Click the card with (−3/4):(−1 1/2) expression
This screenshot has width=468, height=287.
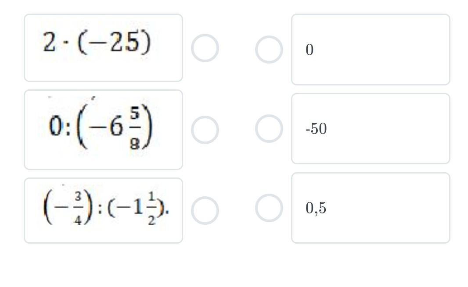click(103, 210)
